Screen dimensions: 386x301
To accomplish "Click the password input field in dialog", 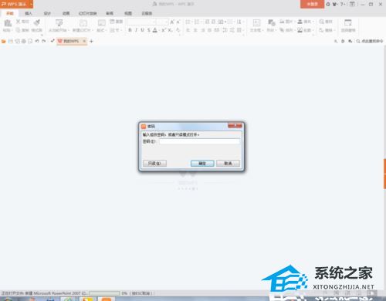I will [199, 141].
